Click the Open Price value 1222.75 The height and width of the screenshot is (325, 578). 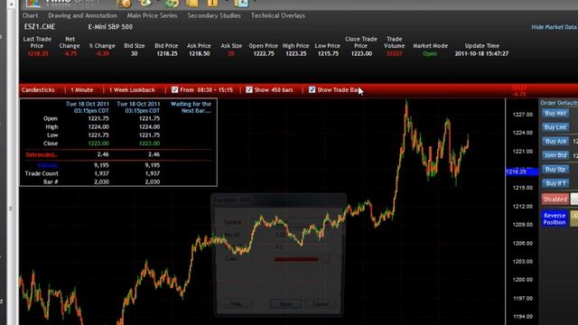[x=264, y=54]
